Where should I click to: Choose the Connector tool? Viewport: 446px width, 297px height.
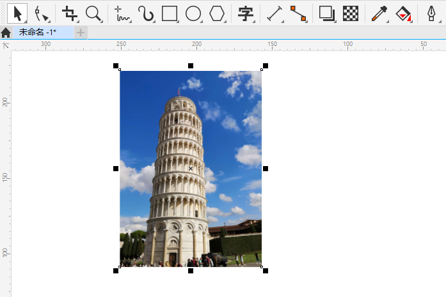tap(298, 13)
